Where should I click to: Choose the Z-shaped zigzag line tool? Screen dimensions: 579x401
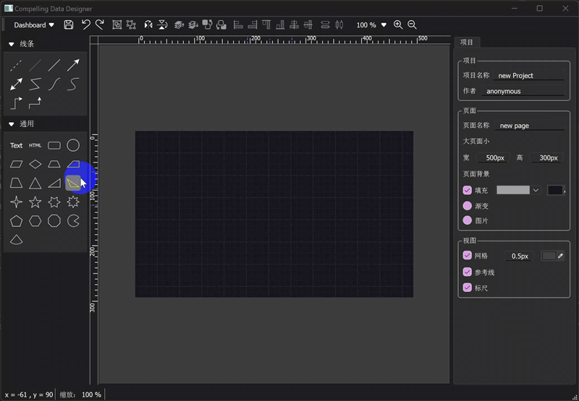click(35, 84)
